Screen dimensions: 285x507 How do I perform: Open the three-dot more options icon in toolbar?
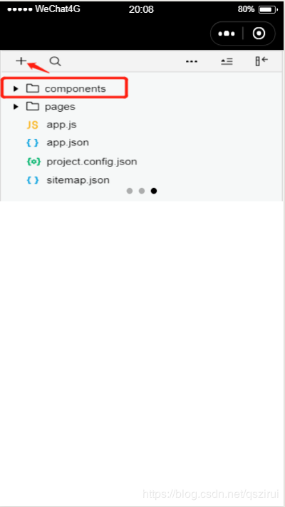point(192,61)
